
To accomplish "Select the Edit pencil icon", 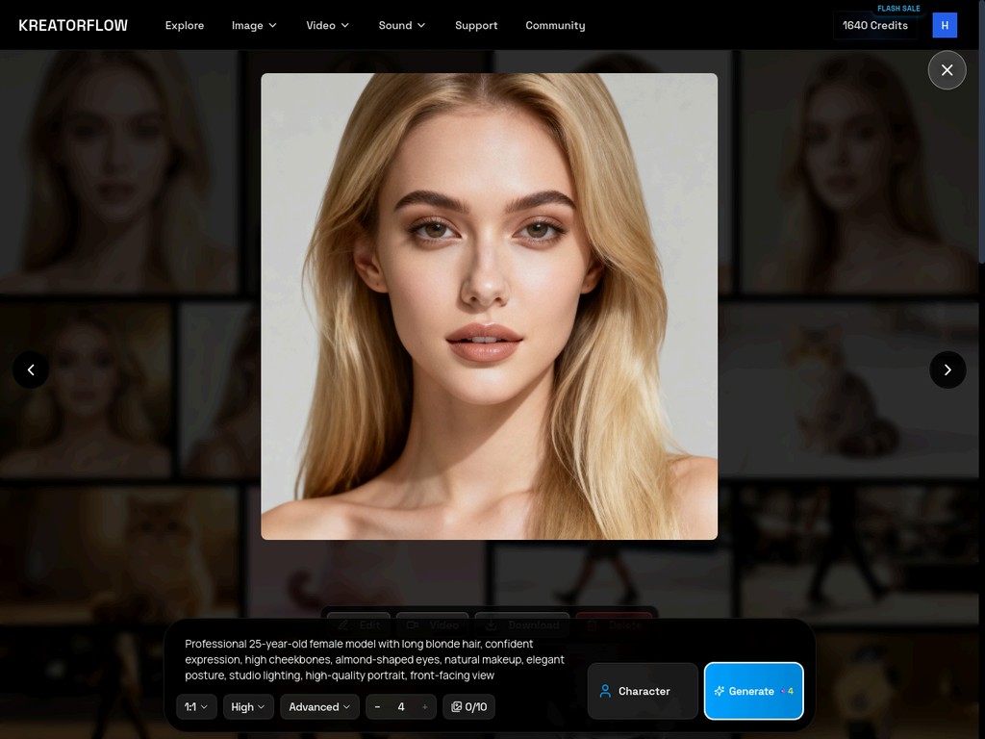I will point(343,624).
